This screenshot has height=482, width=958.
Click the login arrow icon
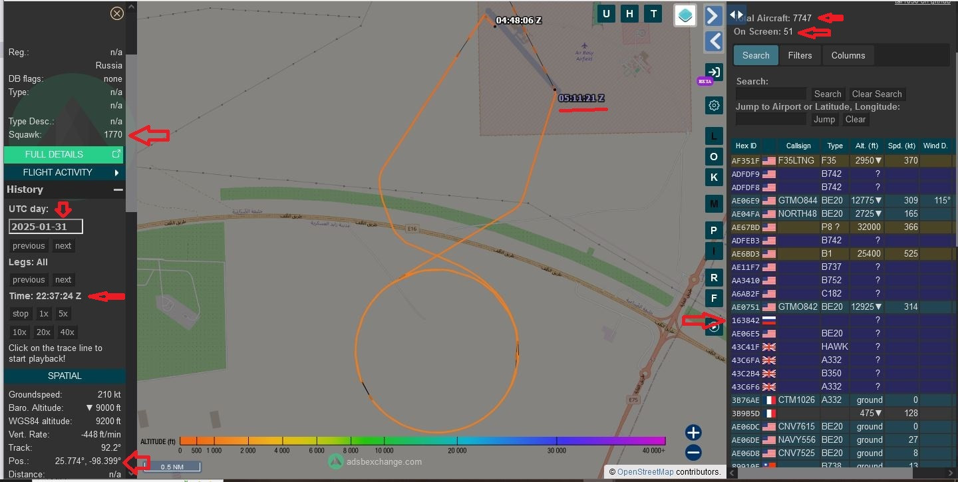714,72
